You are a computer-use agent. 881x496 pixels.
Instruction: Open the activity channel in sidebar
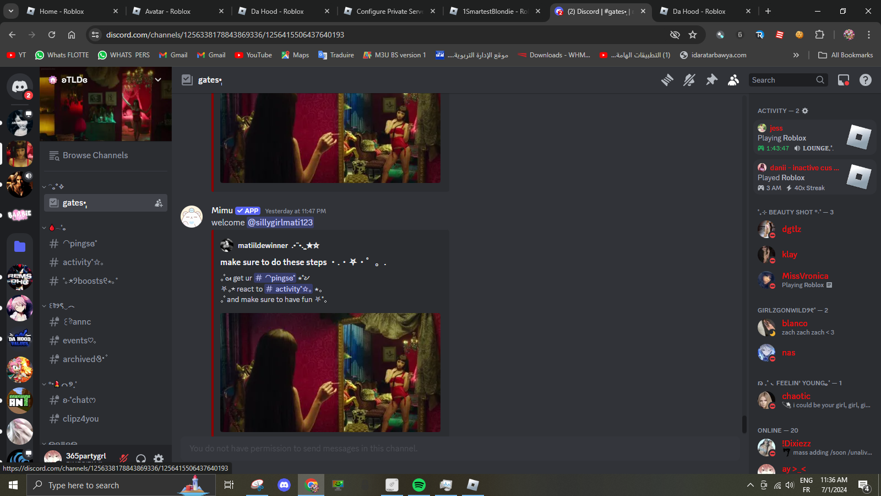(106, 262)
